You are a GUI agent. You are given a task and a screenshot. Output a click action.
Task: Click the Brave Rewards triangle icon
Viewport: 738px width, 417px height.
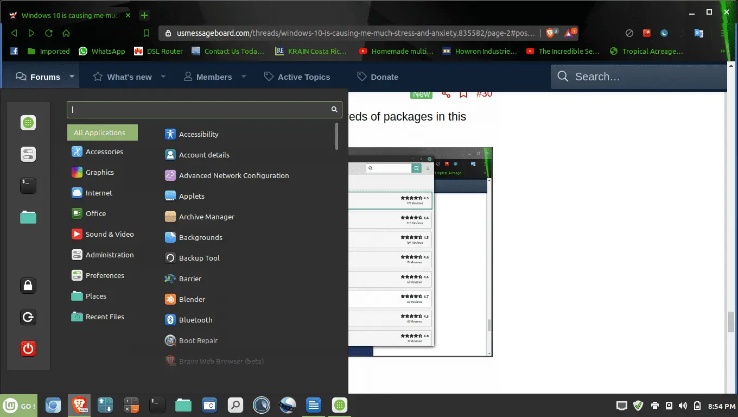[569, 33]
